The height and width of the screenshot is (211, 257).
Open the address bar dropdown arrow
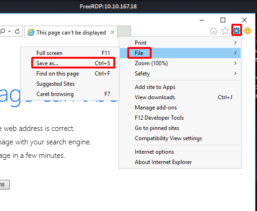(x=10, y=31)
